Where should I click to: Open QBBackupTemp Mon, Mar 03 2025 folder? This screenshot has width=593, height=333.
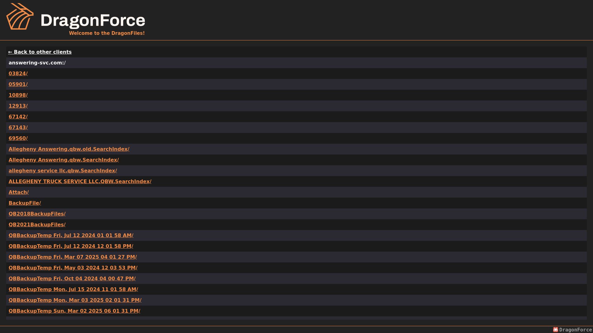click(x=75, y=300)
